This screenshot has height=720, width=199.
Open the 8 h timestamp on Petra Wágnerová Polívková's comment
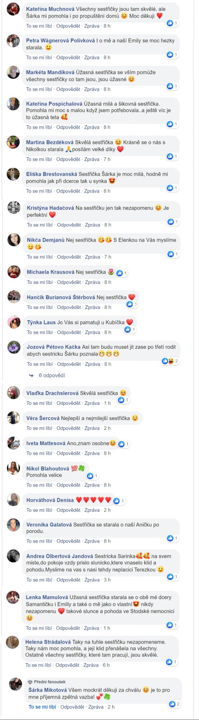coord(107,58)
